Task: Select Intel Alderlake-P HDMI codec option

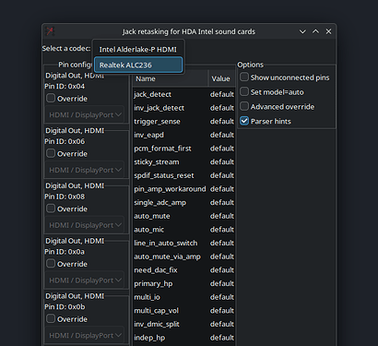Action: (138, 50)
